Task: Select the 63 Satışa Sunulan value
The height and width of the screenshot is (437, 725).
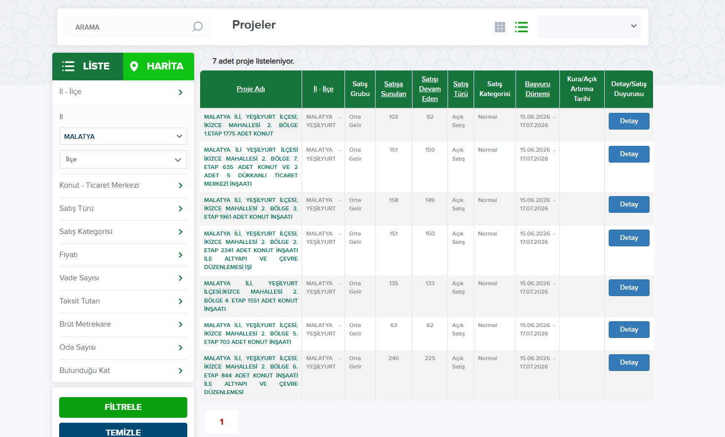Action: (x=393, y=326)
